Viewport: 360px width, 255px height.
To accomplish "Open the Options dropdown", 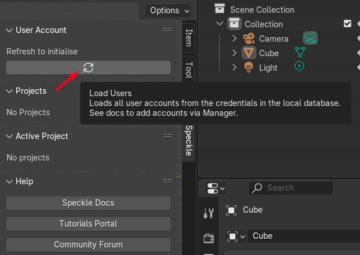I will click(x=168, y=10).
